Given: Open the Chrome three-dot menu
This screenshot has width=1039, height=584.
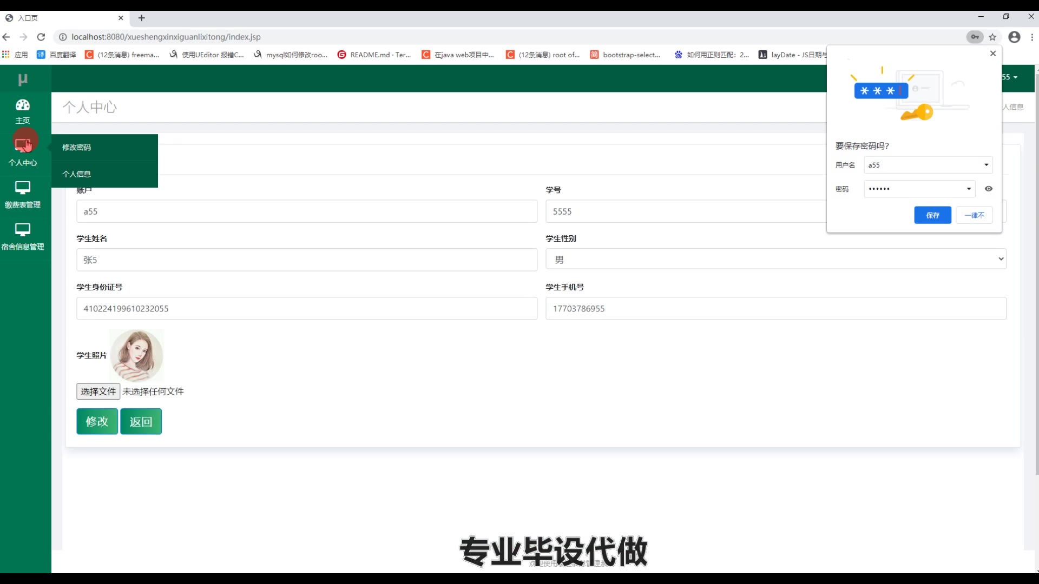Looking at the screenshot, I should 1032,37.
